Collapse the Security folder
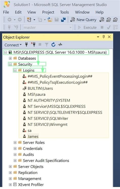 [10, 64]
